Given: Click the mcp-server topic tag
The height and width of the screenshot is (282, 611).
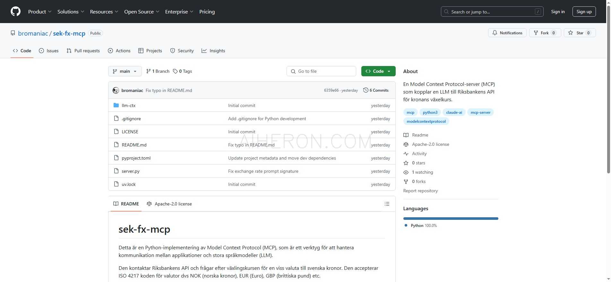Looking at the screenshot, I should coord(480,112).
